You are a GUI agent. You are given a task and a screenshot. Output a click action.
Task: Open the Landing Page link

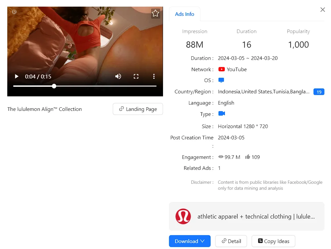click(138, 109)
